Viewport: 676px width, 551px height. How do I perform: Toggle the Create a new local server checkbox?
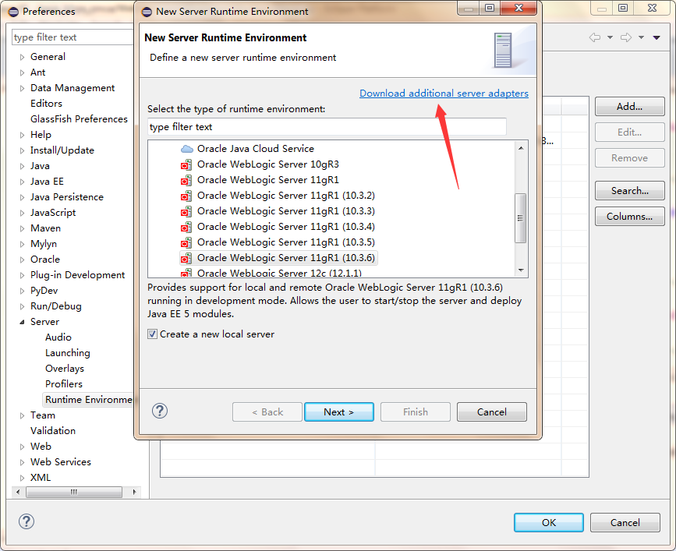click(x=152, y=334)
